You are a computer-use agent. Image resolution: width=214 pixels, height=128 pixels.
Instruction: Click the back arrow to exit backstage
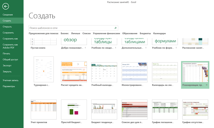pyautogui.click(x=5, y=6)
